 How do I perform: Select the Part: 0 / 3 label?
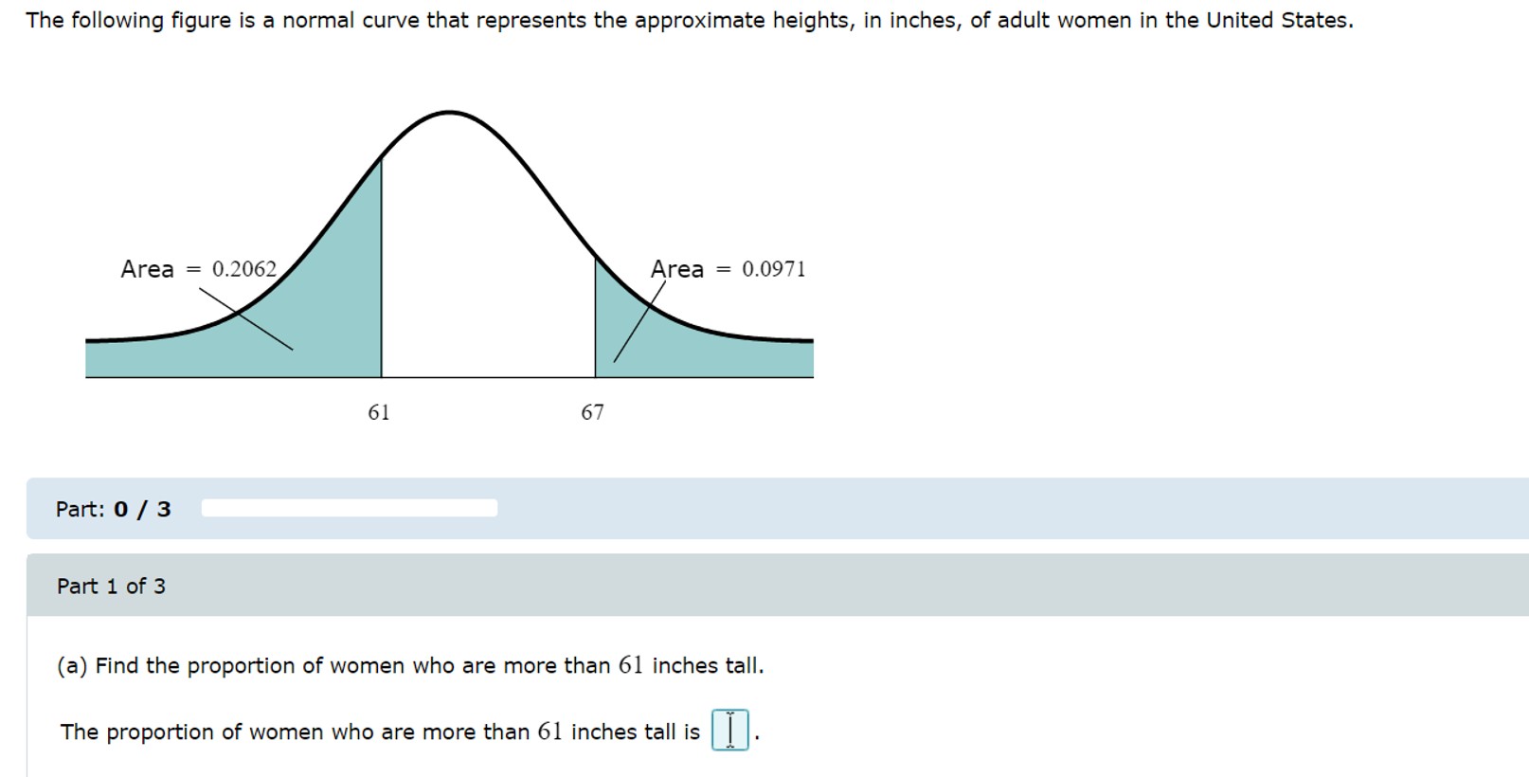coord(111,509)
